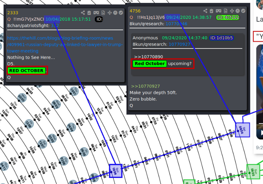
Task: Click move arrows icon on post 4756
Action: click(232, 11)
